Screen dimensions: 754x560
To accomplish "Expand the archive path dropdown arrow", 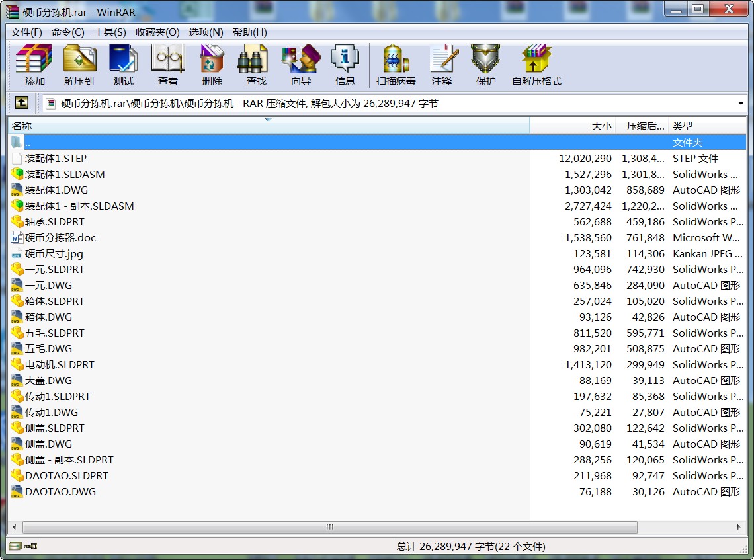I will pyautogui.click(x=741, y=104).
